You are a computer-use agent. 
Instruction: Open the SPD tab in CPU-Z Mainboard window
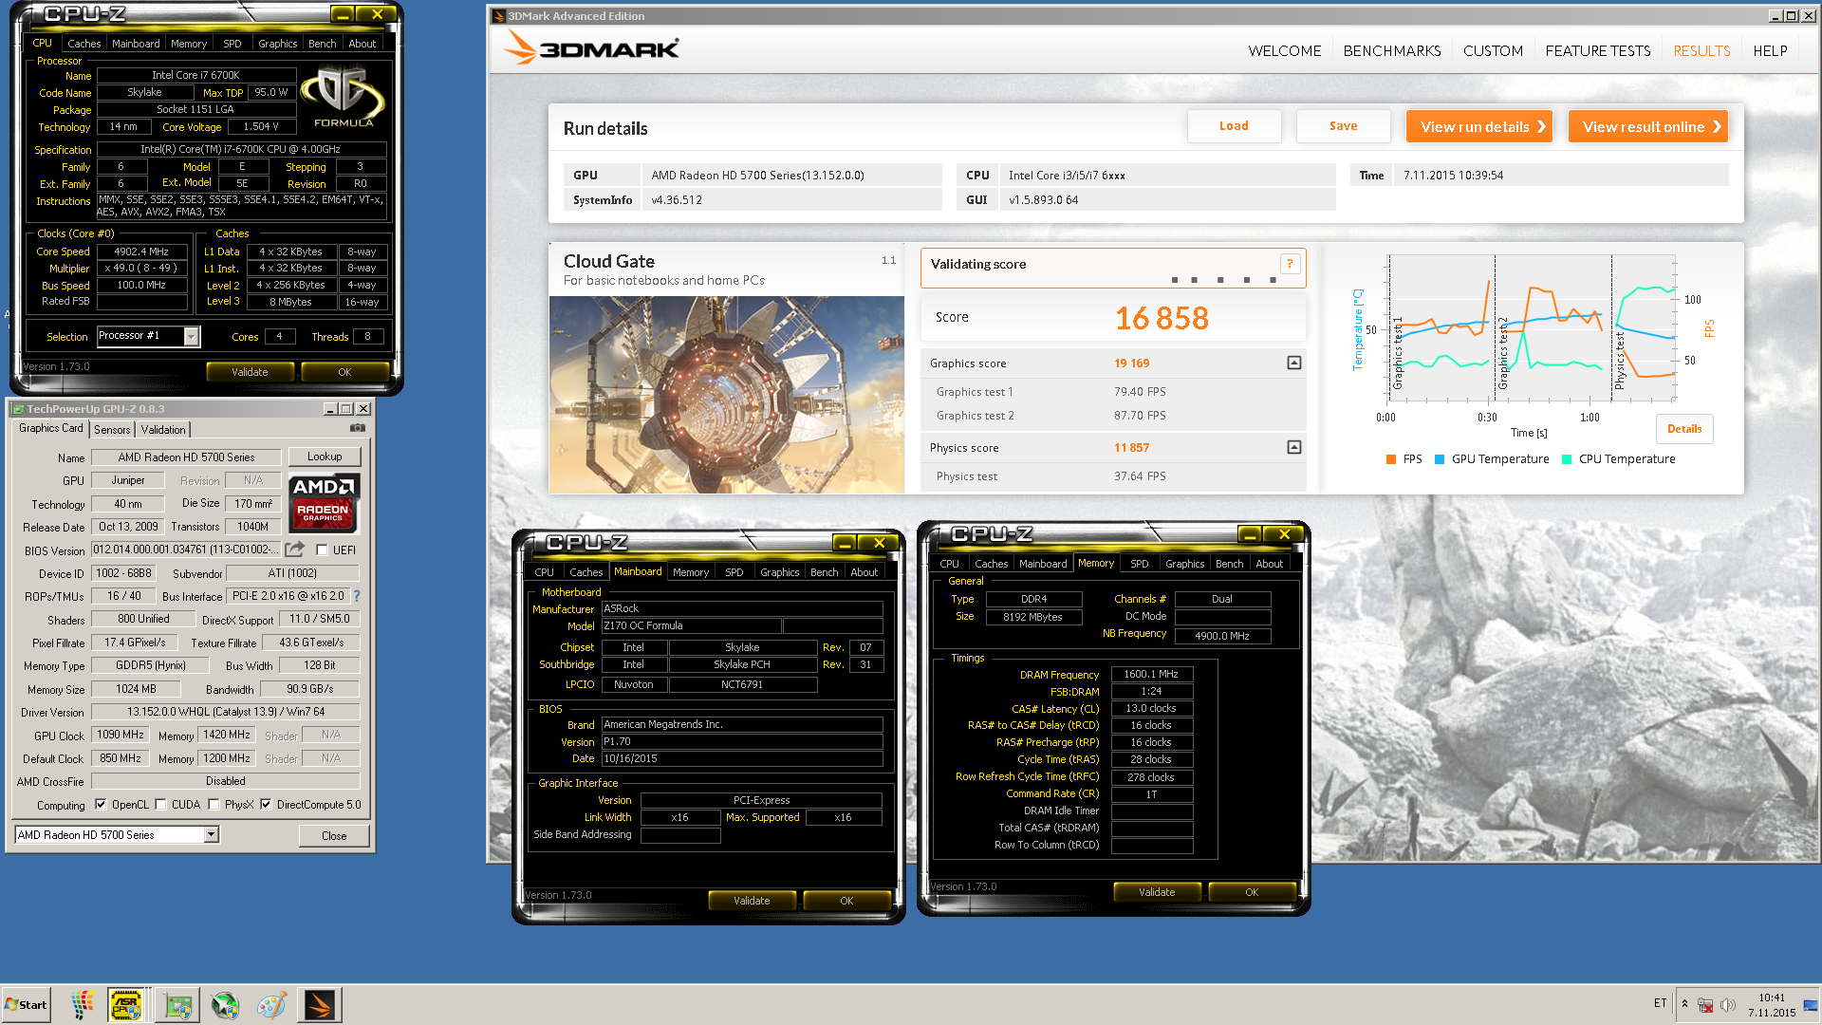(x=734, y=572)
